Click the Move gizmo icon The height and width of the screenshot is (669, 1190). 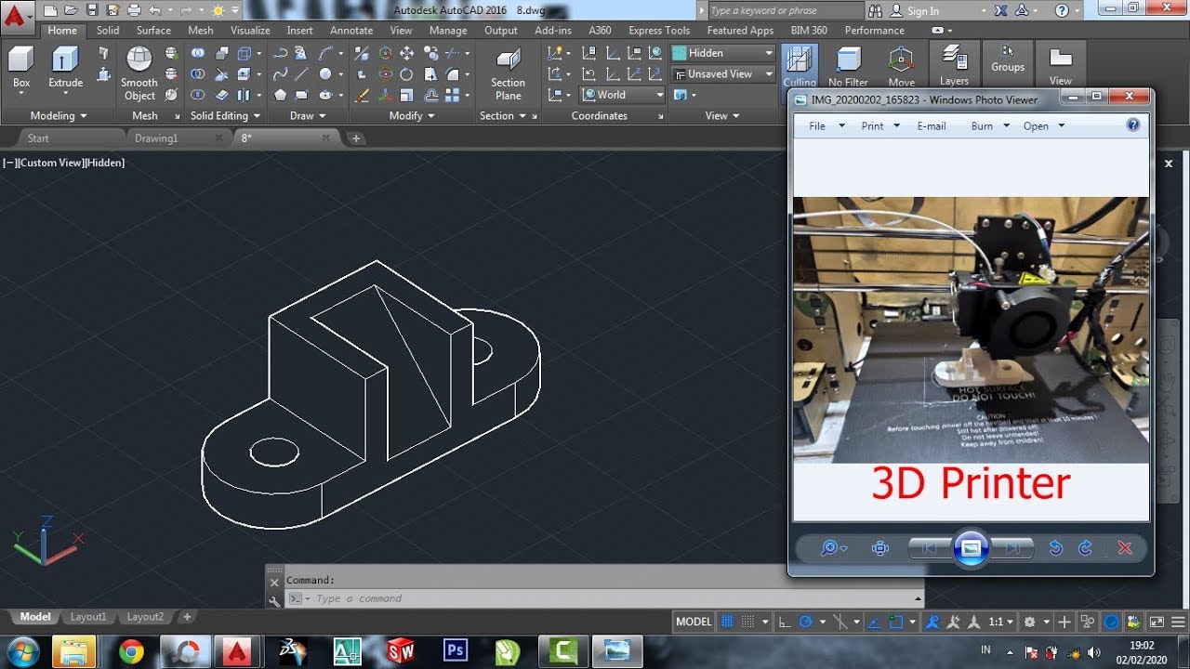pos(901,67)
